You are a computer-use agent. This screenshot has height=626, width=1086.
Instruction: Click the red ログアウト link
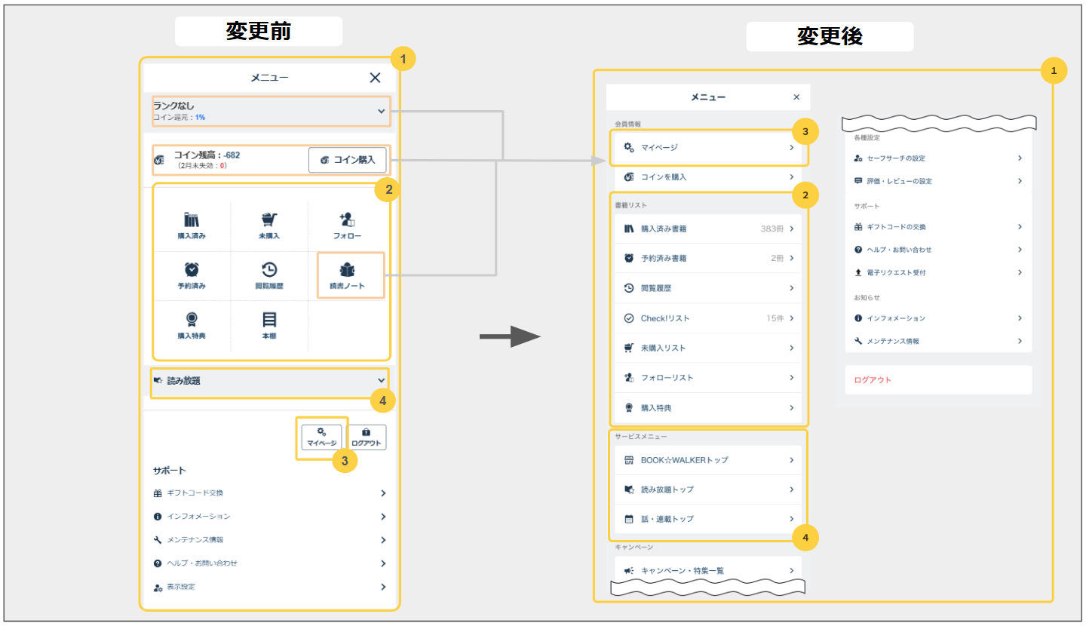[873, 380]
